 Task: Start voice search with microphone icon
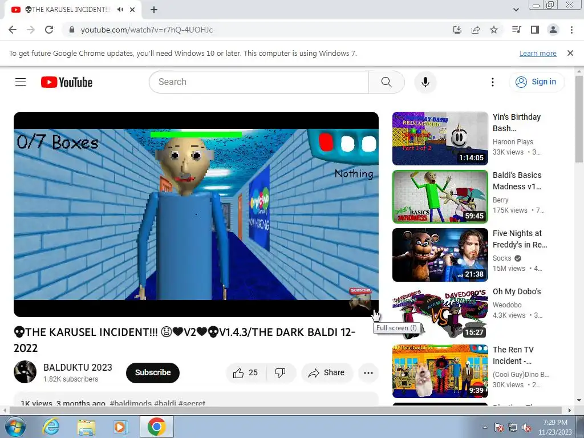tap(425, 82)
